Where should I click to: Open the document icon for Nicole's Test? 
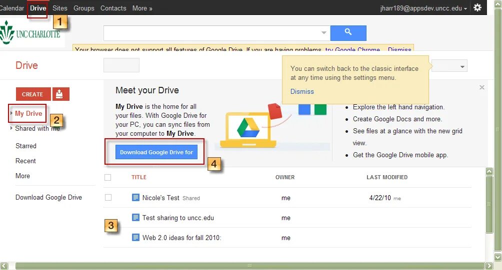[x=135, y=198]
